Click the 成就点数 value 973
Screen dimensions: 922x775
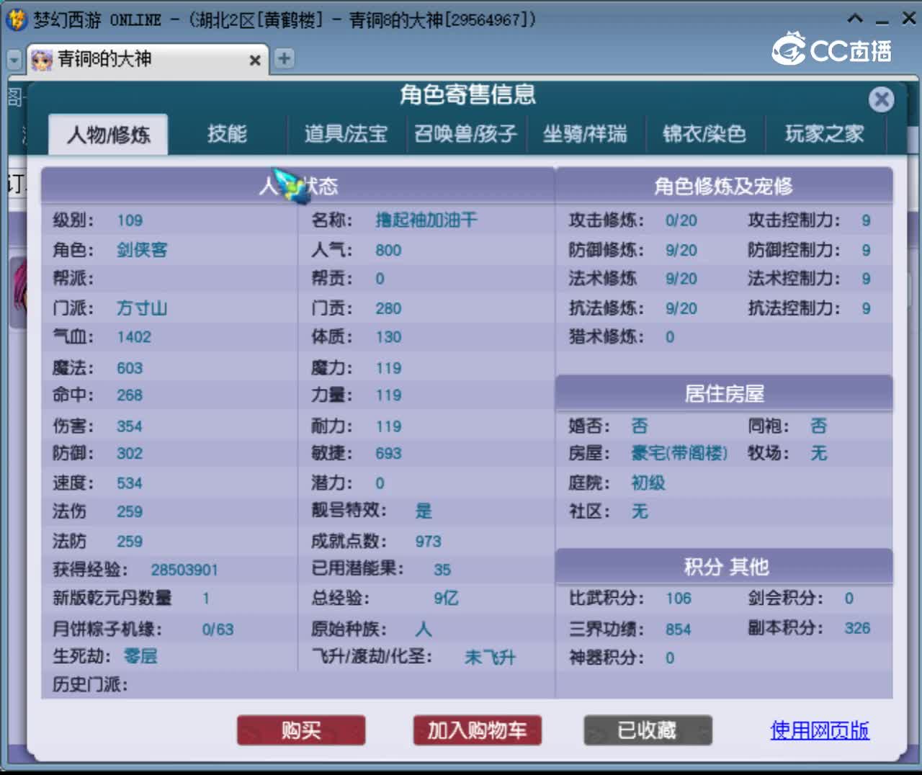point(428,541)
